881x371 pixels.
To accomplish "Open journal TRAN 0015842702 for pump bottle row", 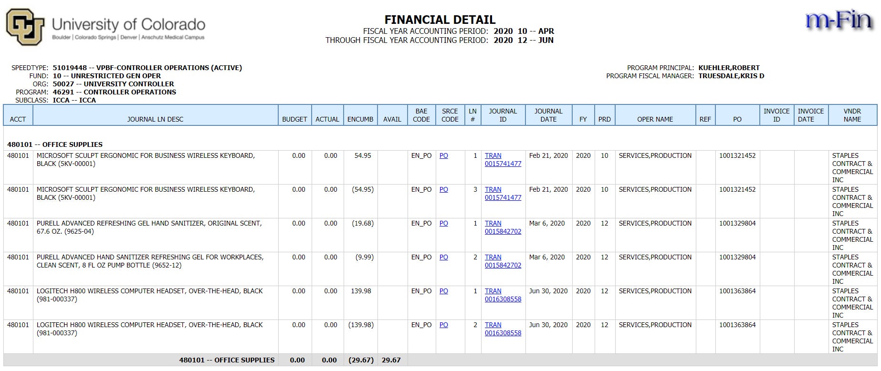I will coord(503,261).
